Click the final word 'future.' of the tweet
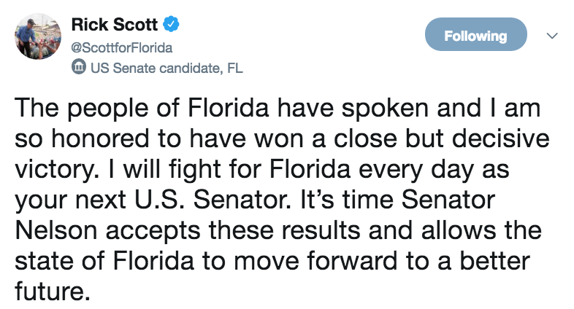The width and height of the screenshot is (574, 309). click(x=53, y=292)
